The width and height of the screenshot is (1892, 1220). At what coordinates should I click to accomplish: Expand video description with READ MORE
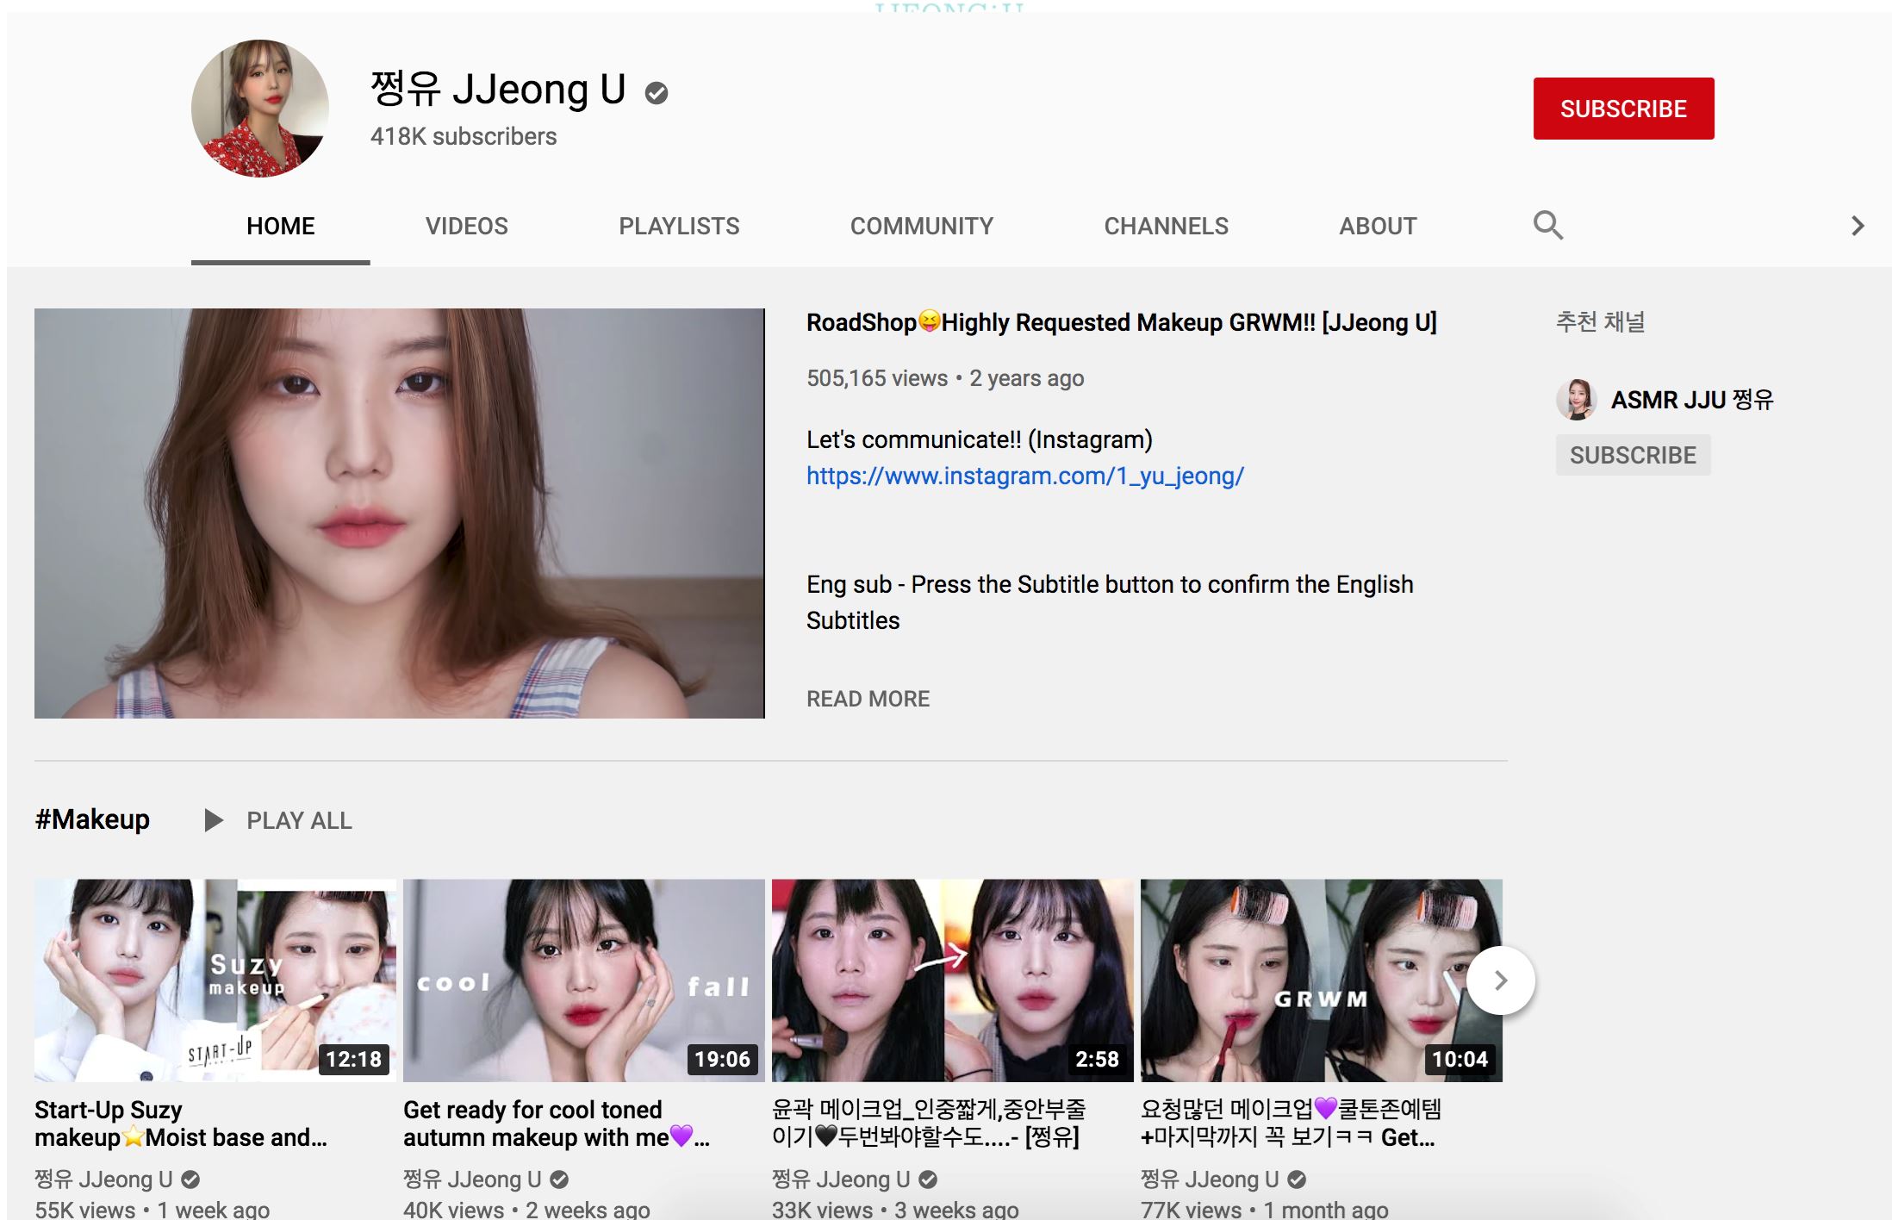[867, 698]
